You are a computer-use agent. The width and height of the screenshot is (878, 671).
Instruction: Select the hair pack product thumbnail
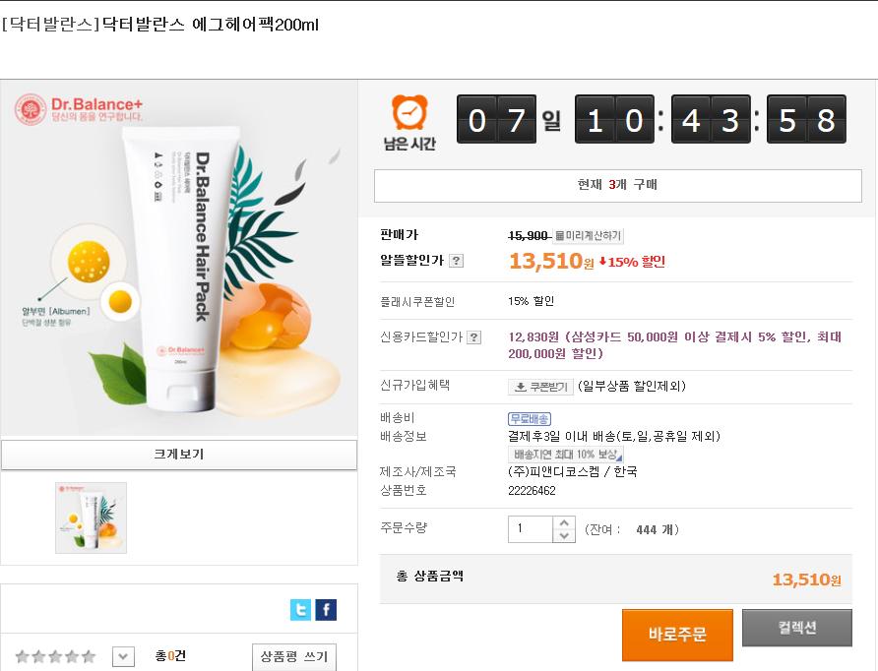tap(91, 518)
